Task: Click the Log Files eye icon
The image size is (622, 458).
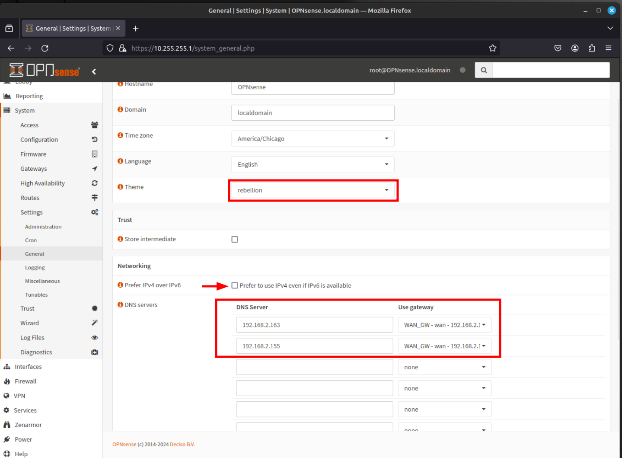Action: point(95,337)
